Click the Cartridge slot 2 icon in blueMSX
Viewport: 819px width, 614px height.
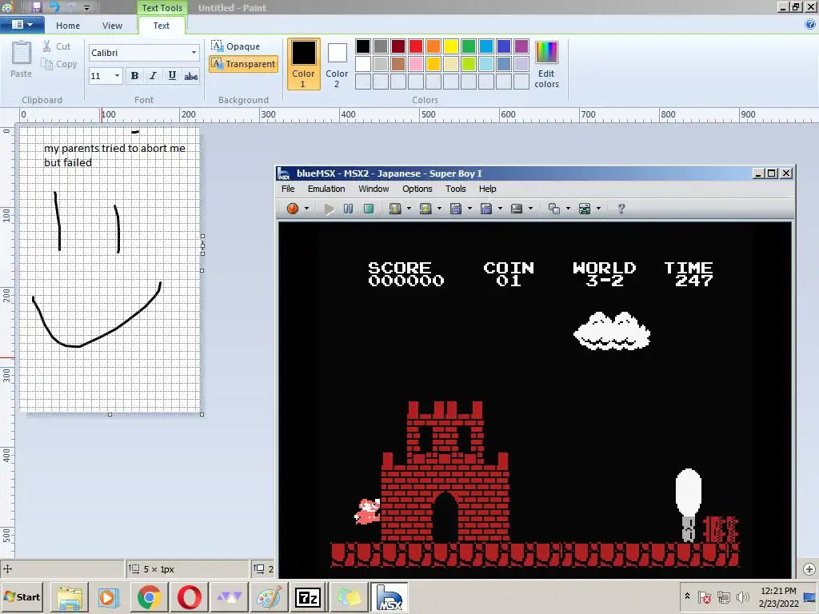[425, 209]
